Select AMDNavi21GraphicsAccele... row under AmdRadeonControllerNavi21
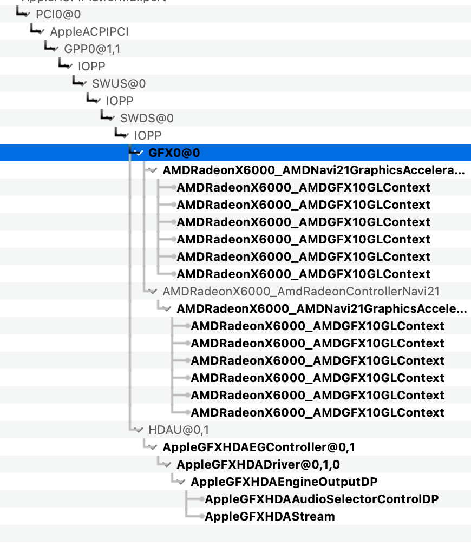 [235, 308]
